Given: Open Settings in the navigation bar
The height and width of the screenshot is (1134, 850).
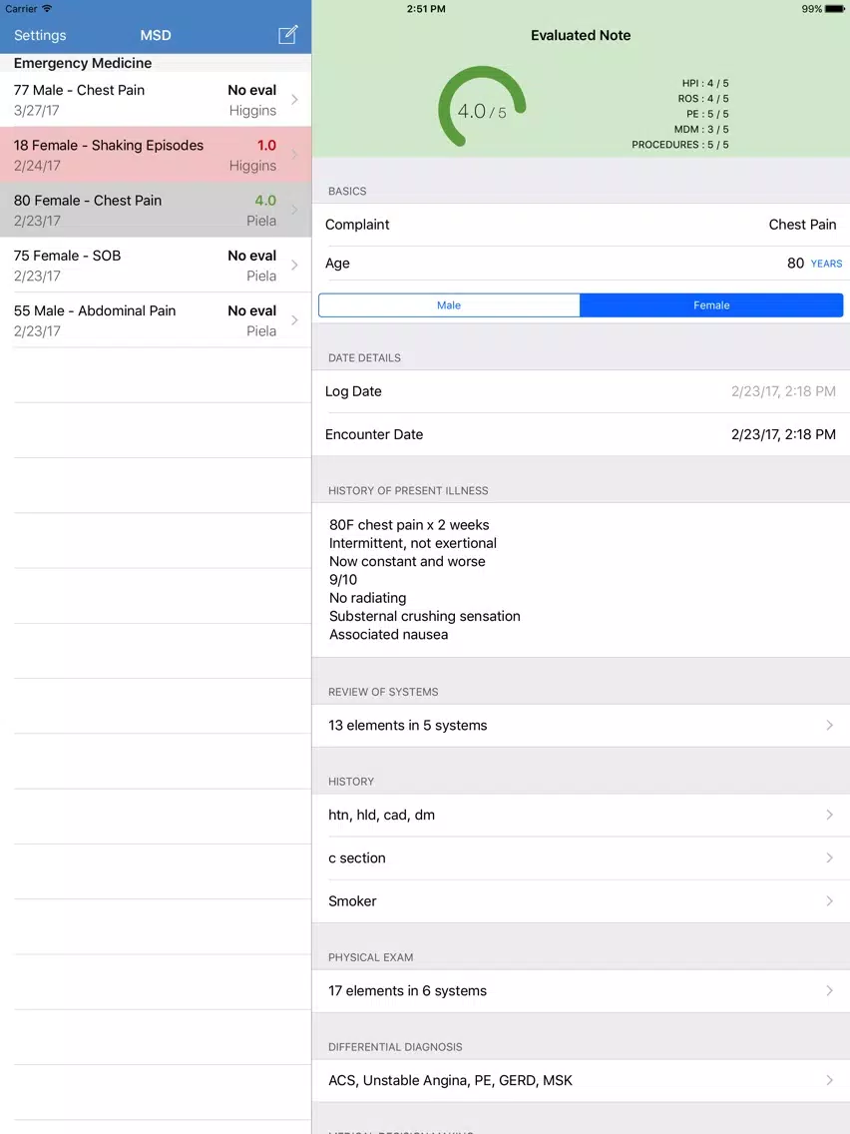Looking at the screenshot, I should [x=40, y=36].
